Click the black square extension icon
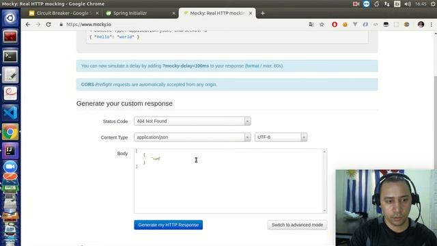Image resolution: width=437 pixels, height=246 pixels. [386, 25]
